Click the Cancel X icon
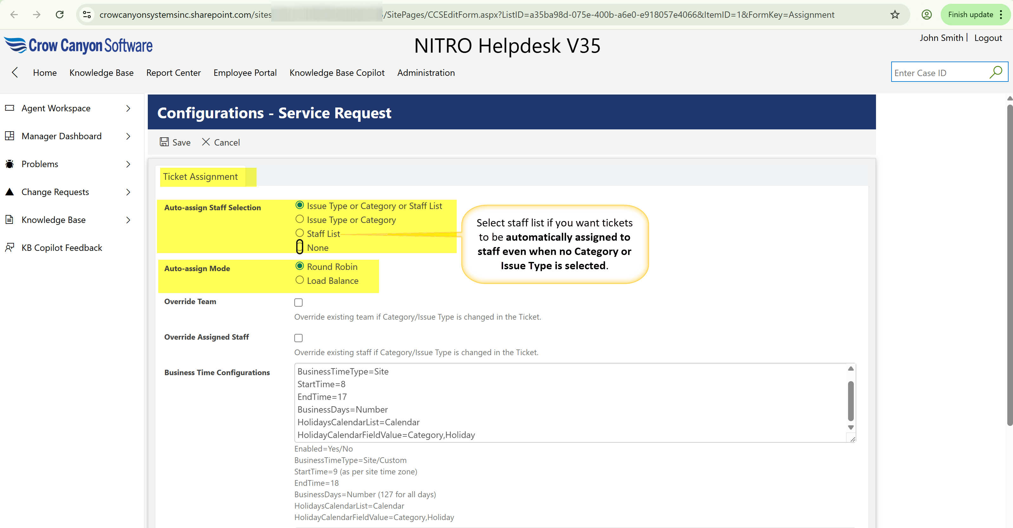 pyautogui.click(x=206, y=142)
